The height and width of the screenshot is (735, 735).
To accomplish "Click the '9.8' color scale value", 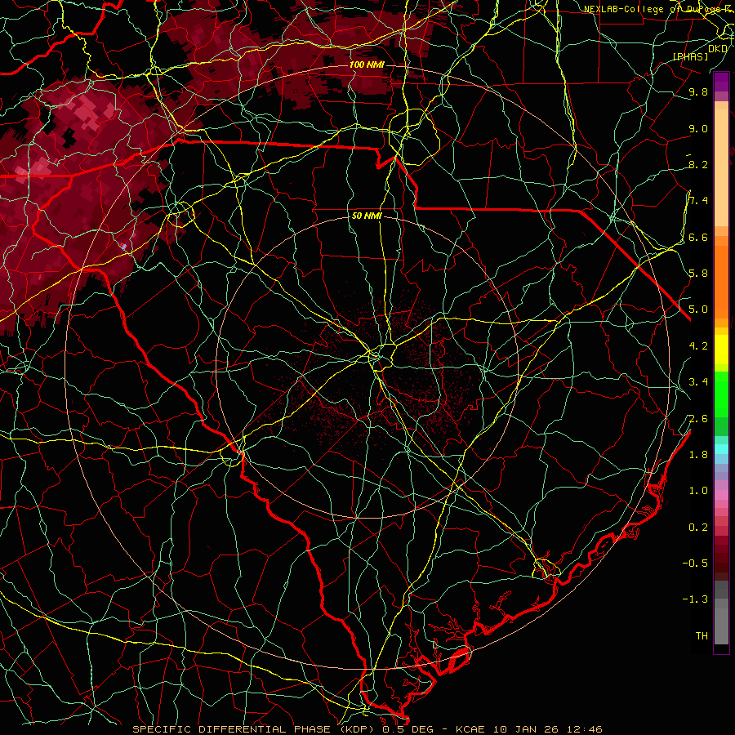I will [x=698, y=91].
